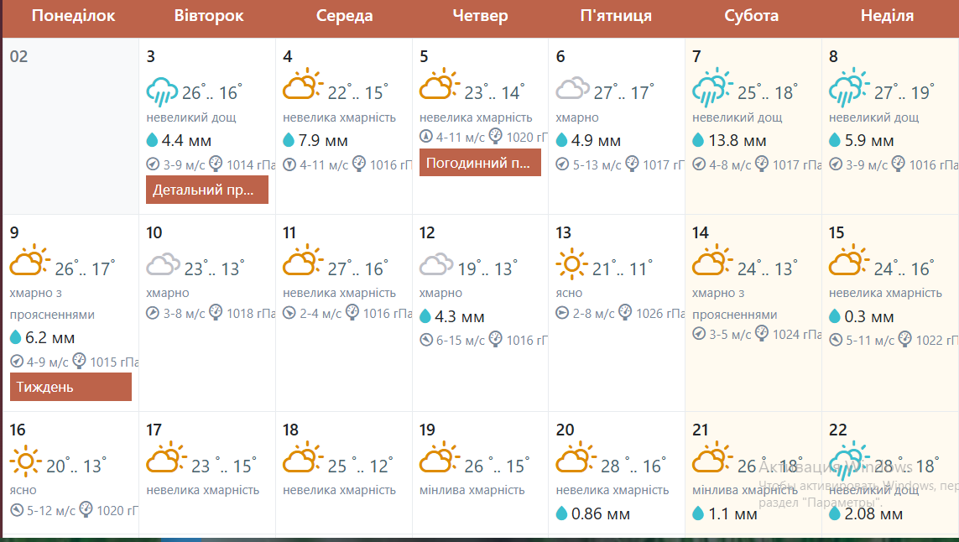Click the grey cloud icon on day 6
This screenshot has height=542, width=959.
[572, 88]
